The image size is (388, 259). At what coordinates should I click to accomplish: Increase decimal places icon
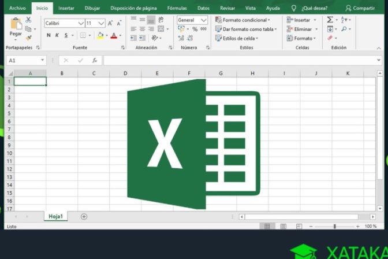(181, 38)
